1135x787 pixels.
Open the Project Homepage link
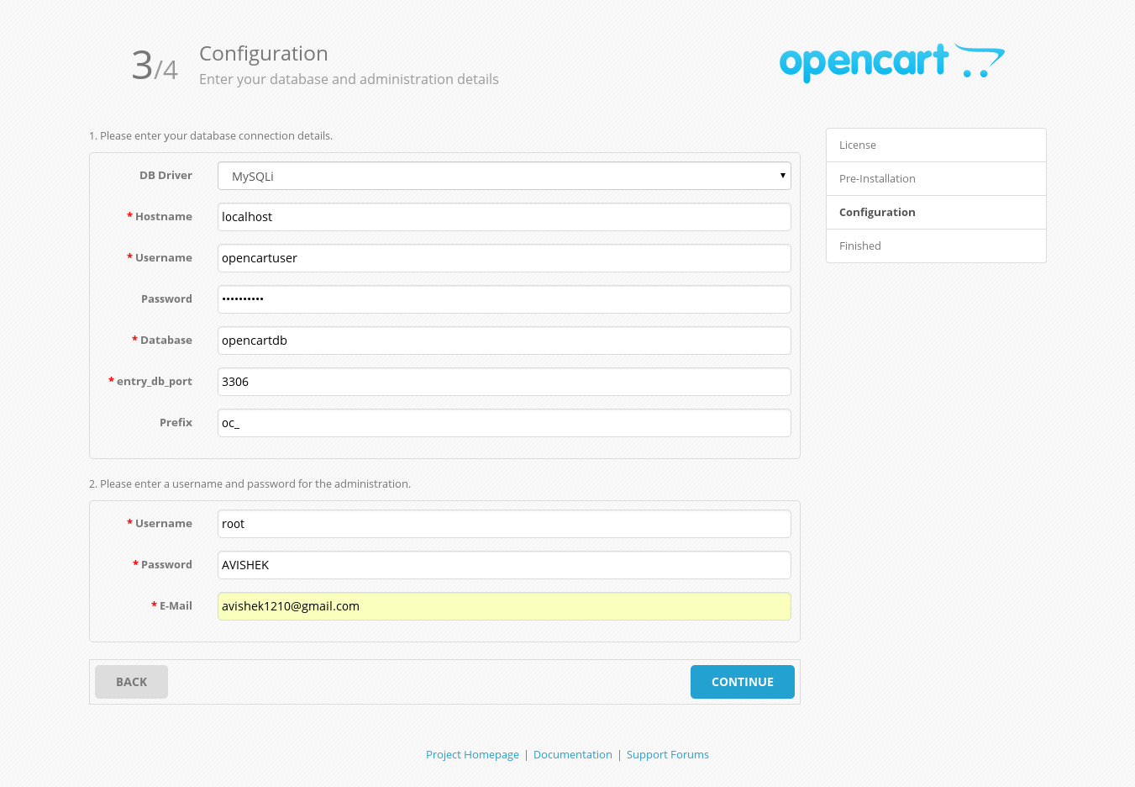[x=472, y=754]
